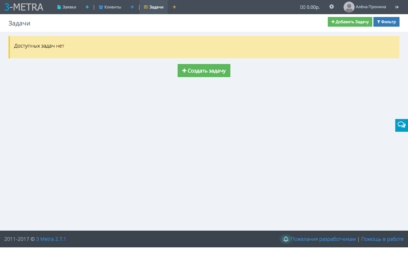Add a new client with plus icon
The image size is (408, 255).
(132, 7)
